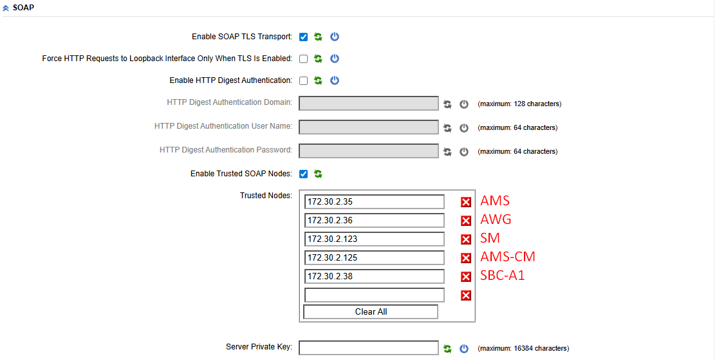Viewport: 717px width, 361px height.
Task: Click green refresh icon for SOAP TLS Transport
Action: click(x=318, y=37)
